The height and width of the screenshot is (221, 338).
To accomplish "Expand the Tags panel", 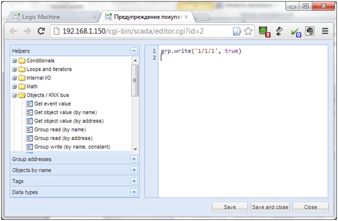I will pyautogui.click(x=134, y=181).
